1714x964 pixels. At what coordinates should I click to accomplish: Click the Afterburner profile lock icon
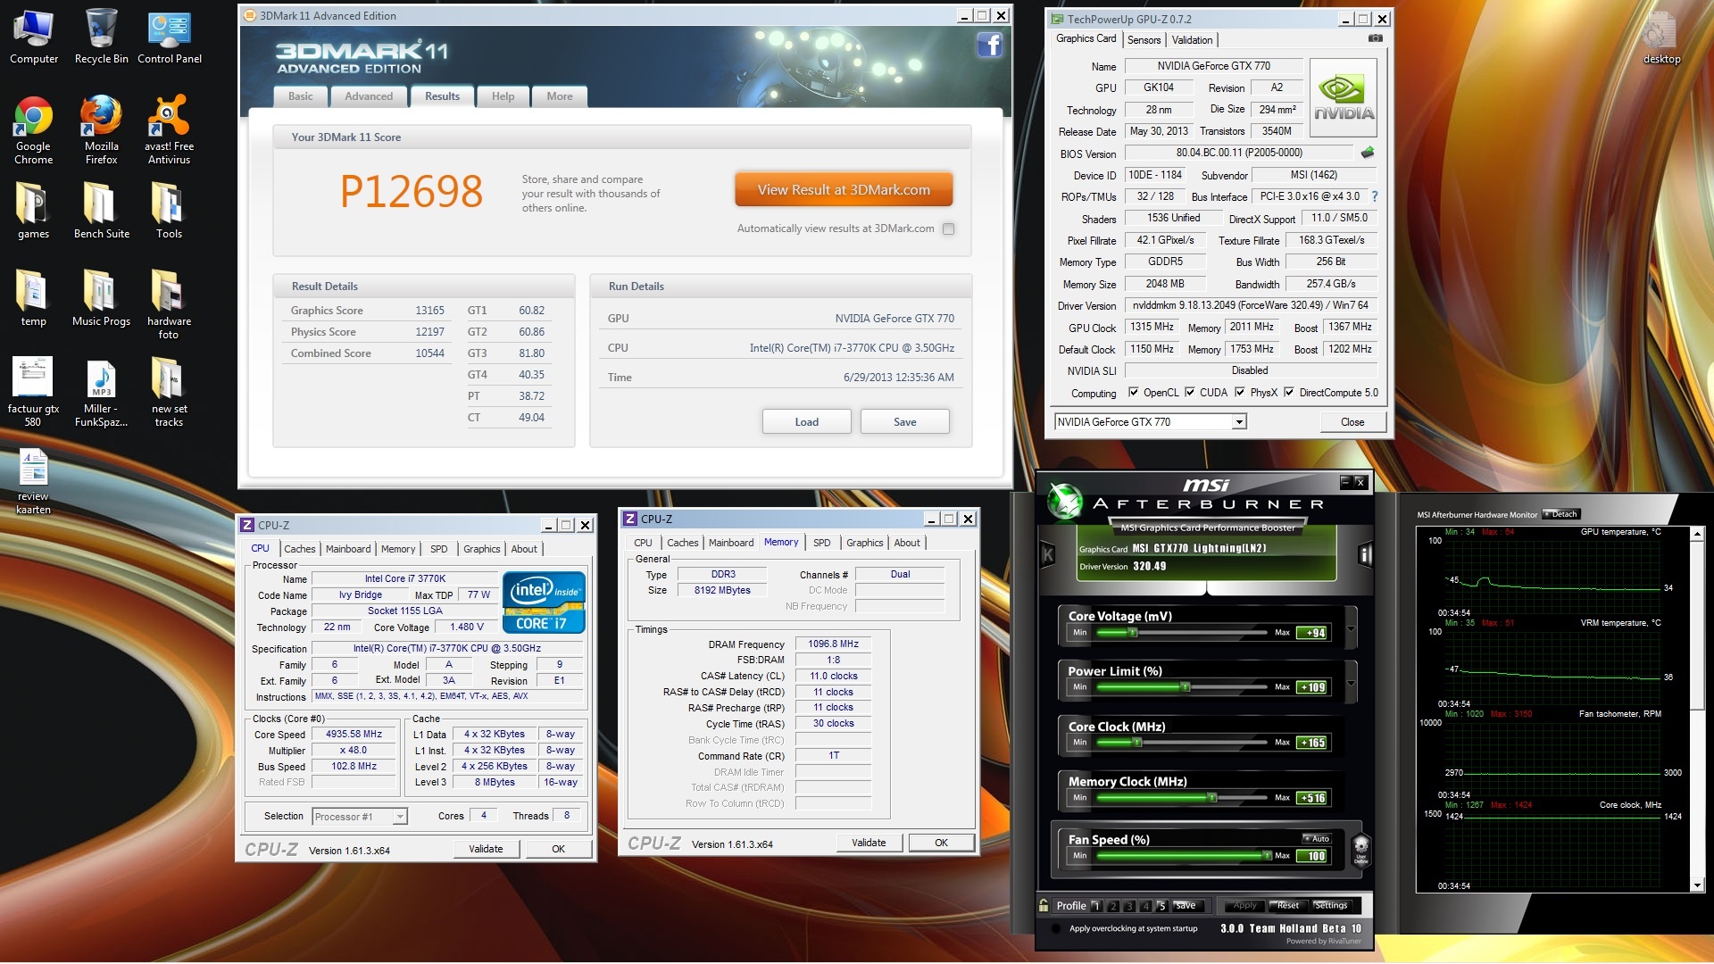1044,905
